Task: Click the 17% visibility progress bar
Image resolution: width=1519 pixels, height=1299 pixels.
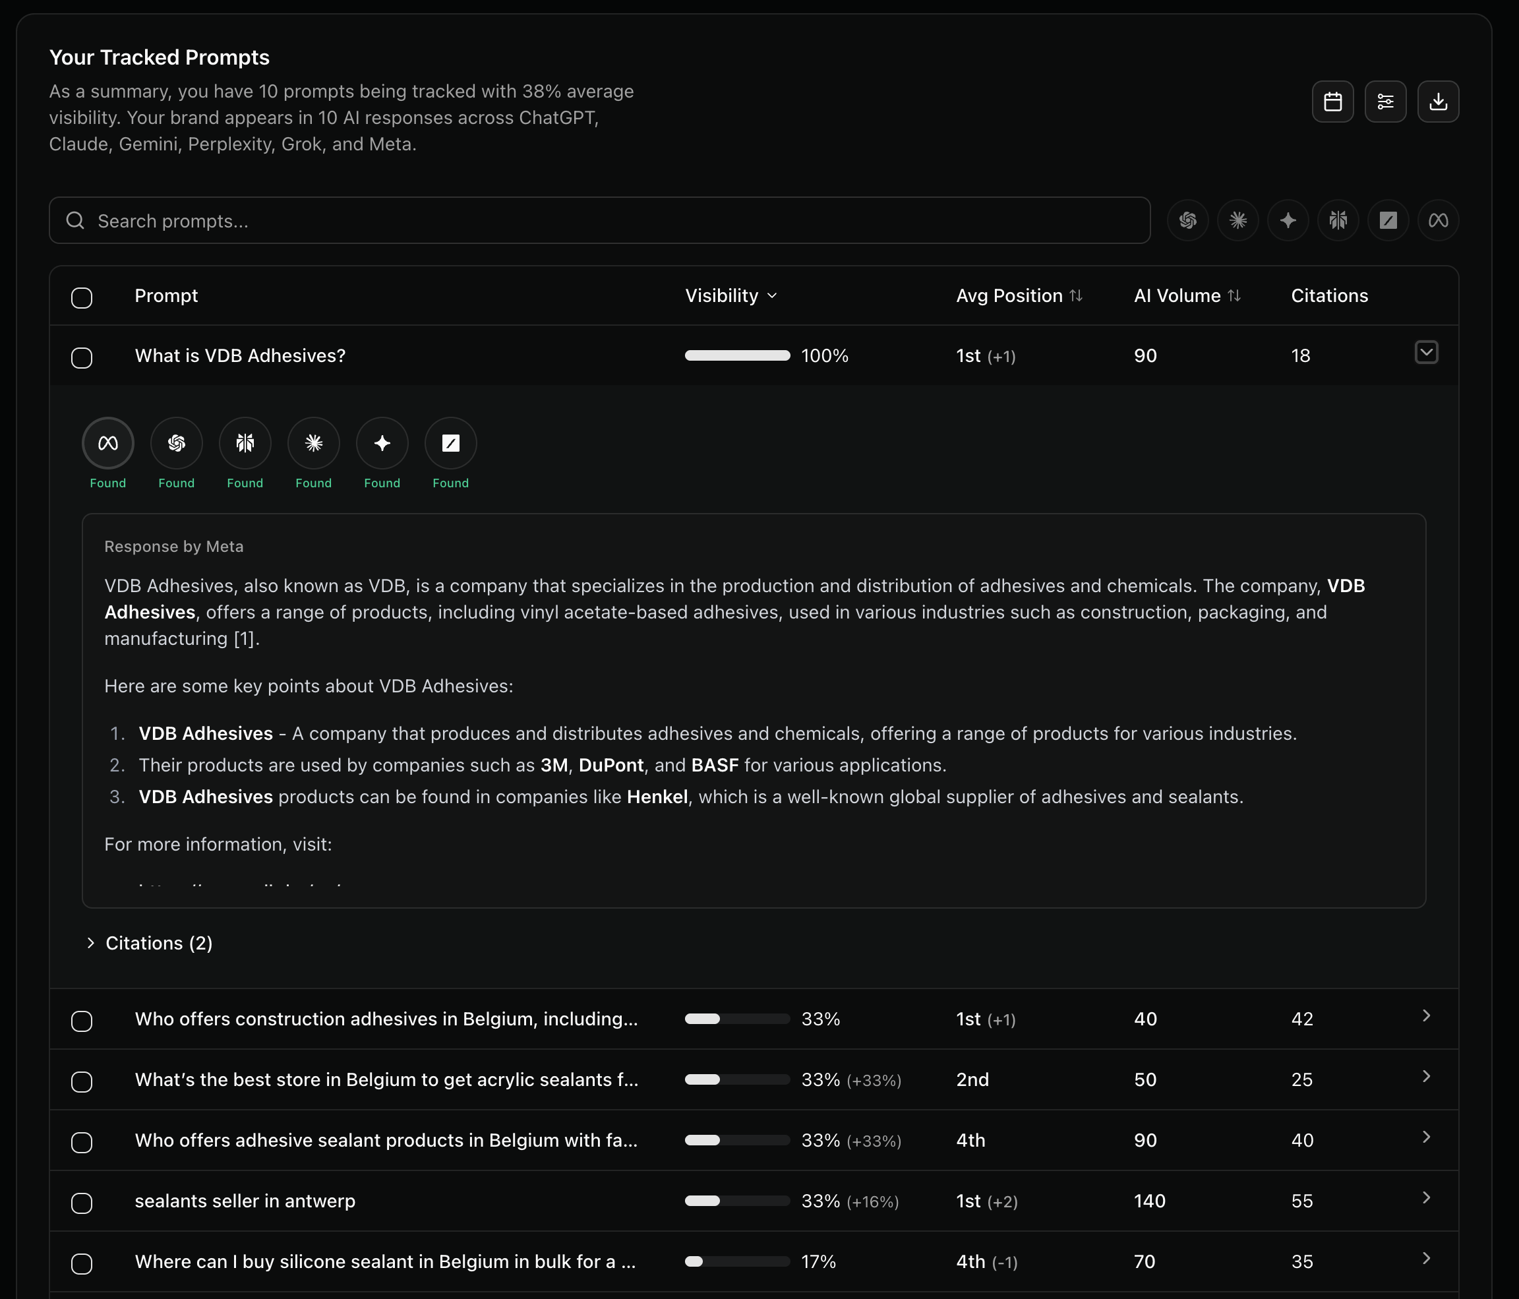Action: click(738, 1261)
